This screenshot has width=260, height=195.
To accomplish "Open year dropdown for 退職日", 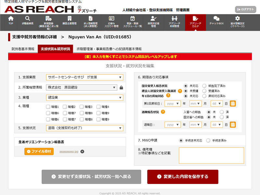I will (173, 125).
